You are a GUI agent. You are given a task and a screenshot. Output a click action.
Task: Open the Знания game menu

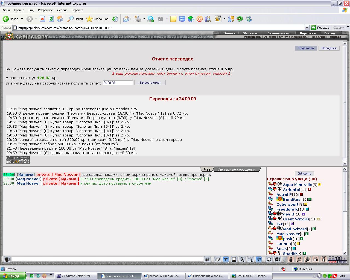click(x=230, y=33)
